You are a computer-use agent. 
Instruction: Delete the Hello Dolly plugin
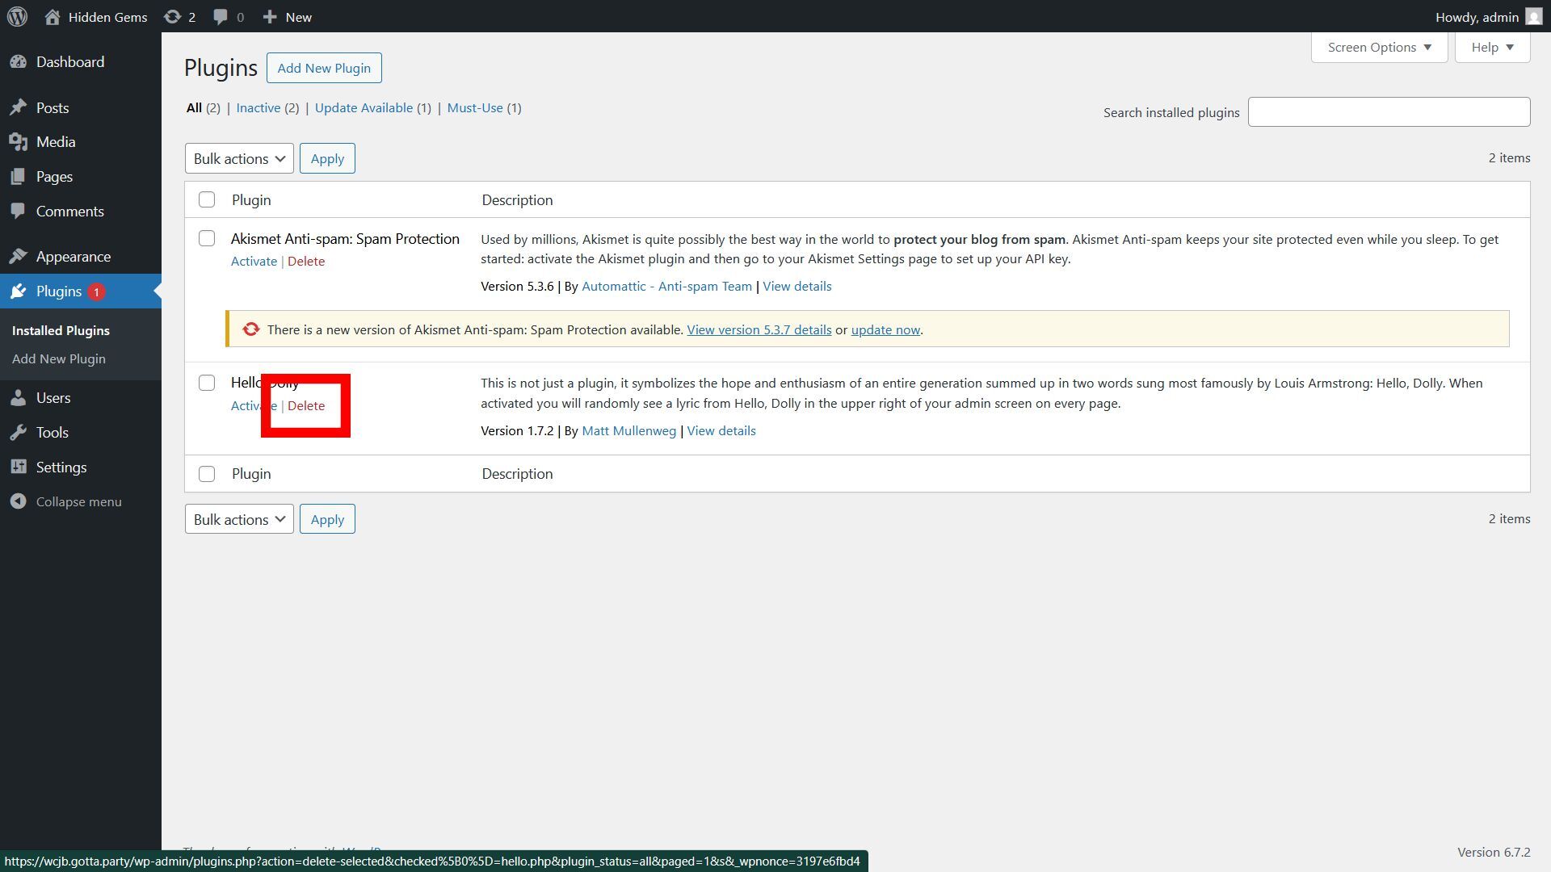click(x=306, y=405)
